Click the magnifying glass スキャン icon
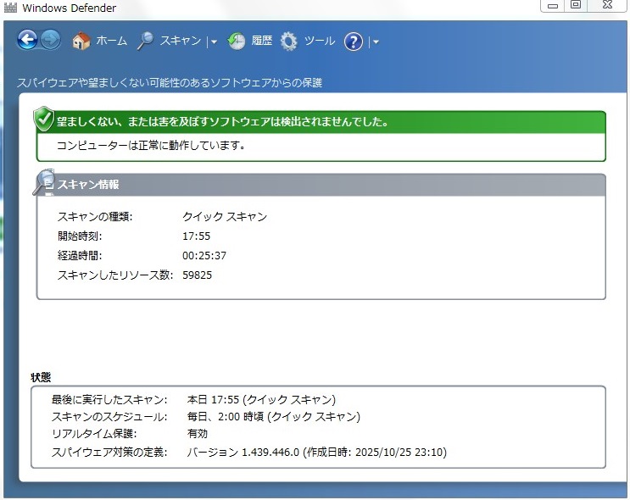 tap(146, 41)
